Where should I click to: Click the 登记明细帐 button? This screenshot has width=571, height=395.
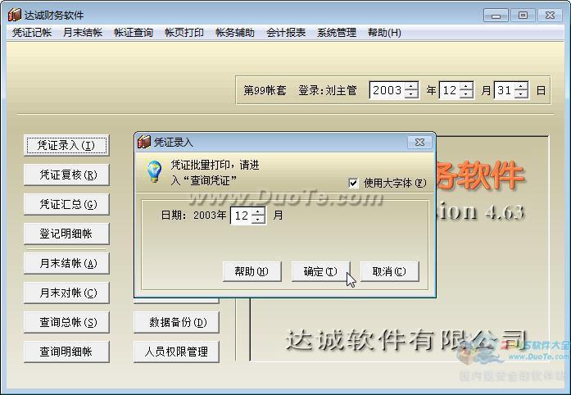(66, 234)
